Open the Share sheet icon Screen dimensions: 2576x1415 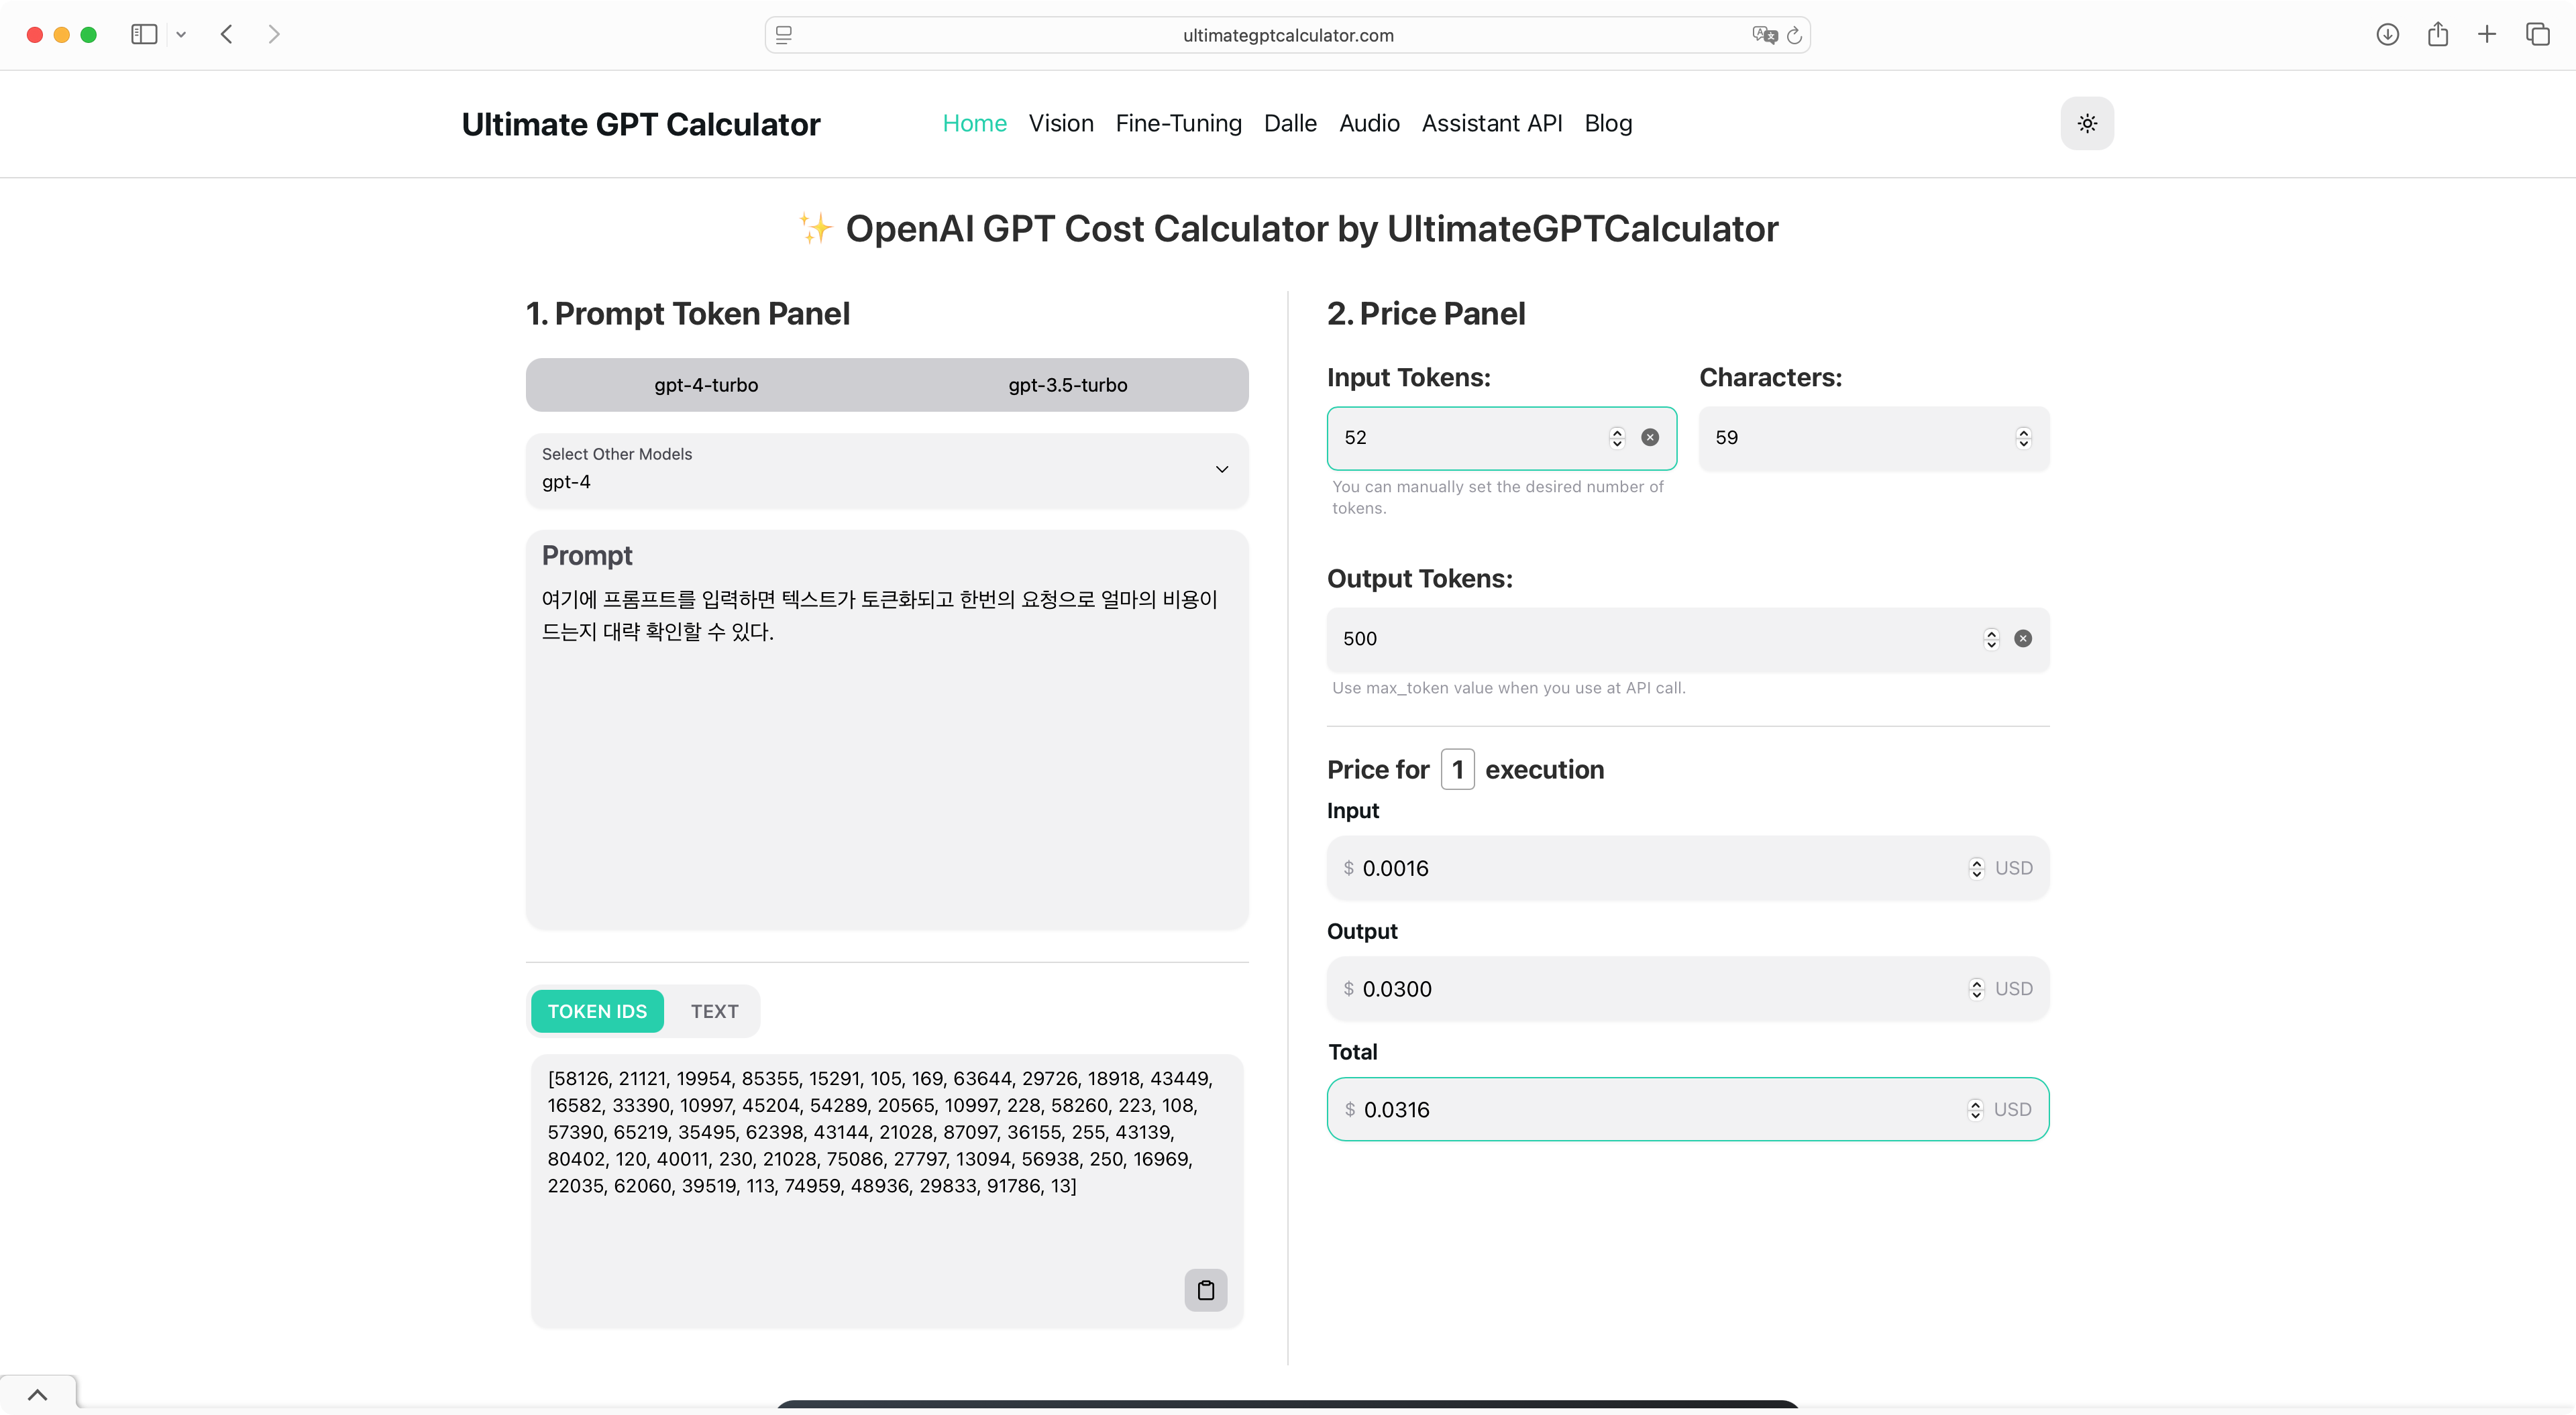2437,35
